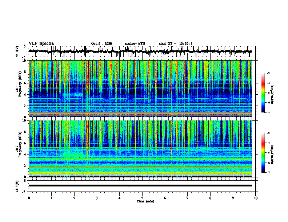Click the "-3" label on ch.2 color scale
This screenshot has width=288, height=222.
pos(268,133)
